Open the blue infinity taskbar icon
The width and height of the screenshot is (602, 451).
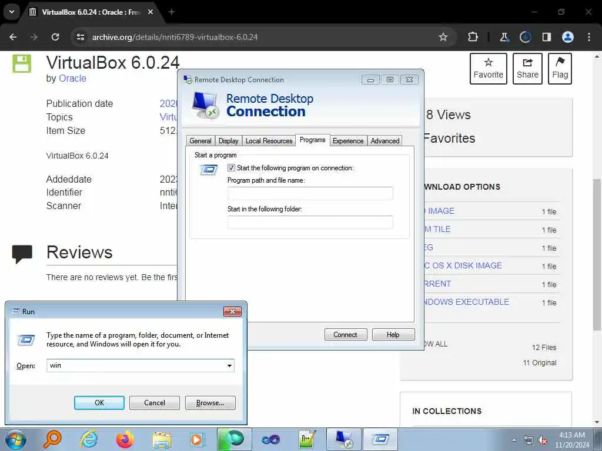click(270, 439)
